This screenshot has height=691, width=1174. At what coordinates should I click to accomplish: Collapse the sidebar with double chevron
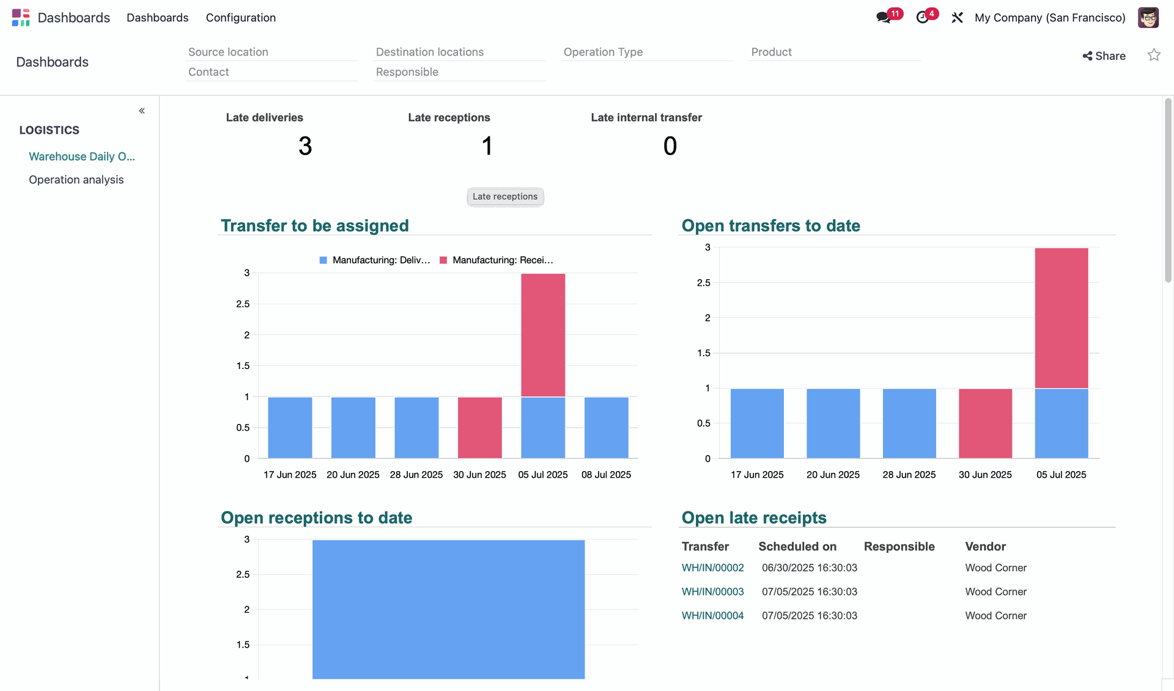tap(142, 111)
